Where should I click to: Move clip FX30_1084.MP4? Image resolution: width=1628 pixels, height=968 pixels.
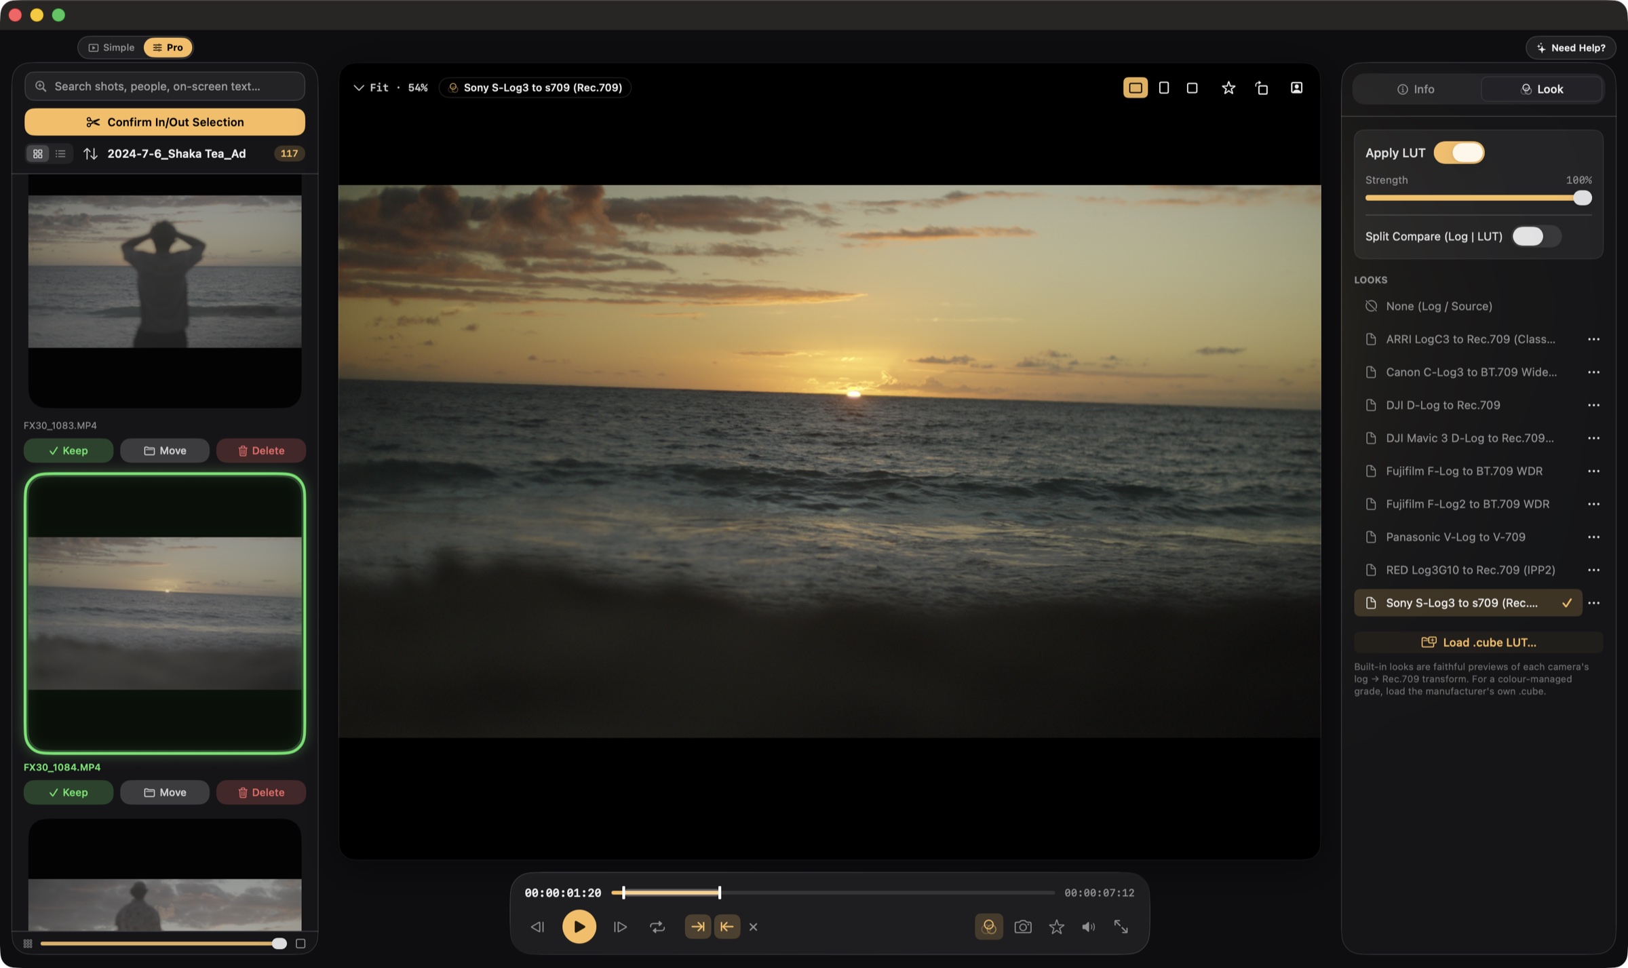pos(165,792)
